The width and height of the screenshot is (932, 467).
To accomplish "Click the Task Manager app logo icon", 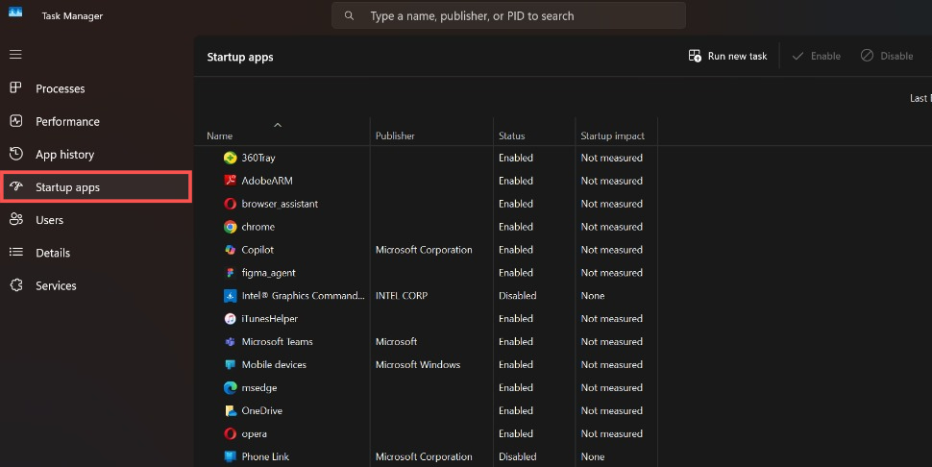I will (x=15, y=12).
